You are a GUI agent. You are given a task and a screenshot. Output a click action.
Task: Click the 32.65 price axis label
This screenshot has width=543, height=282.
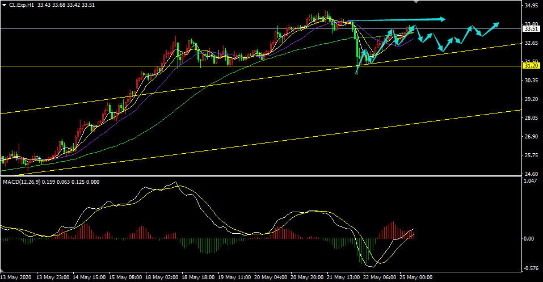pyautogui.click(x=531, y=43)
